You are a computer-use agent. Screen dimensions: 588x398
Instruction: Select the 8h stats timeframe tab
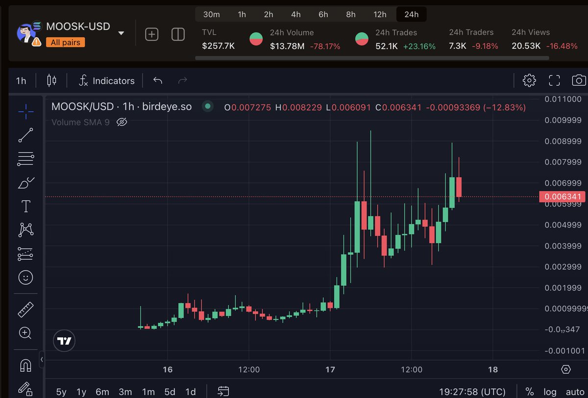pyautogui.click(x=351, y=14)
